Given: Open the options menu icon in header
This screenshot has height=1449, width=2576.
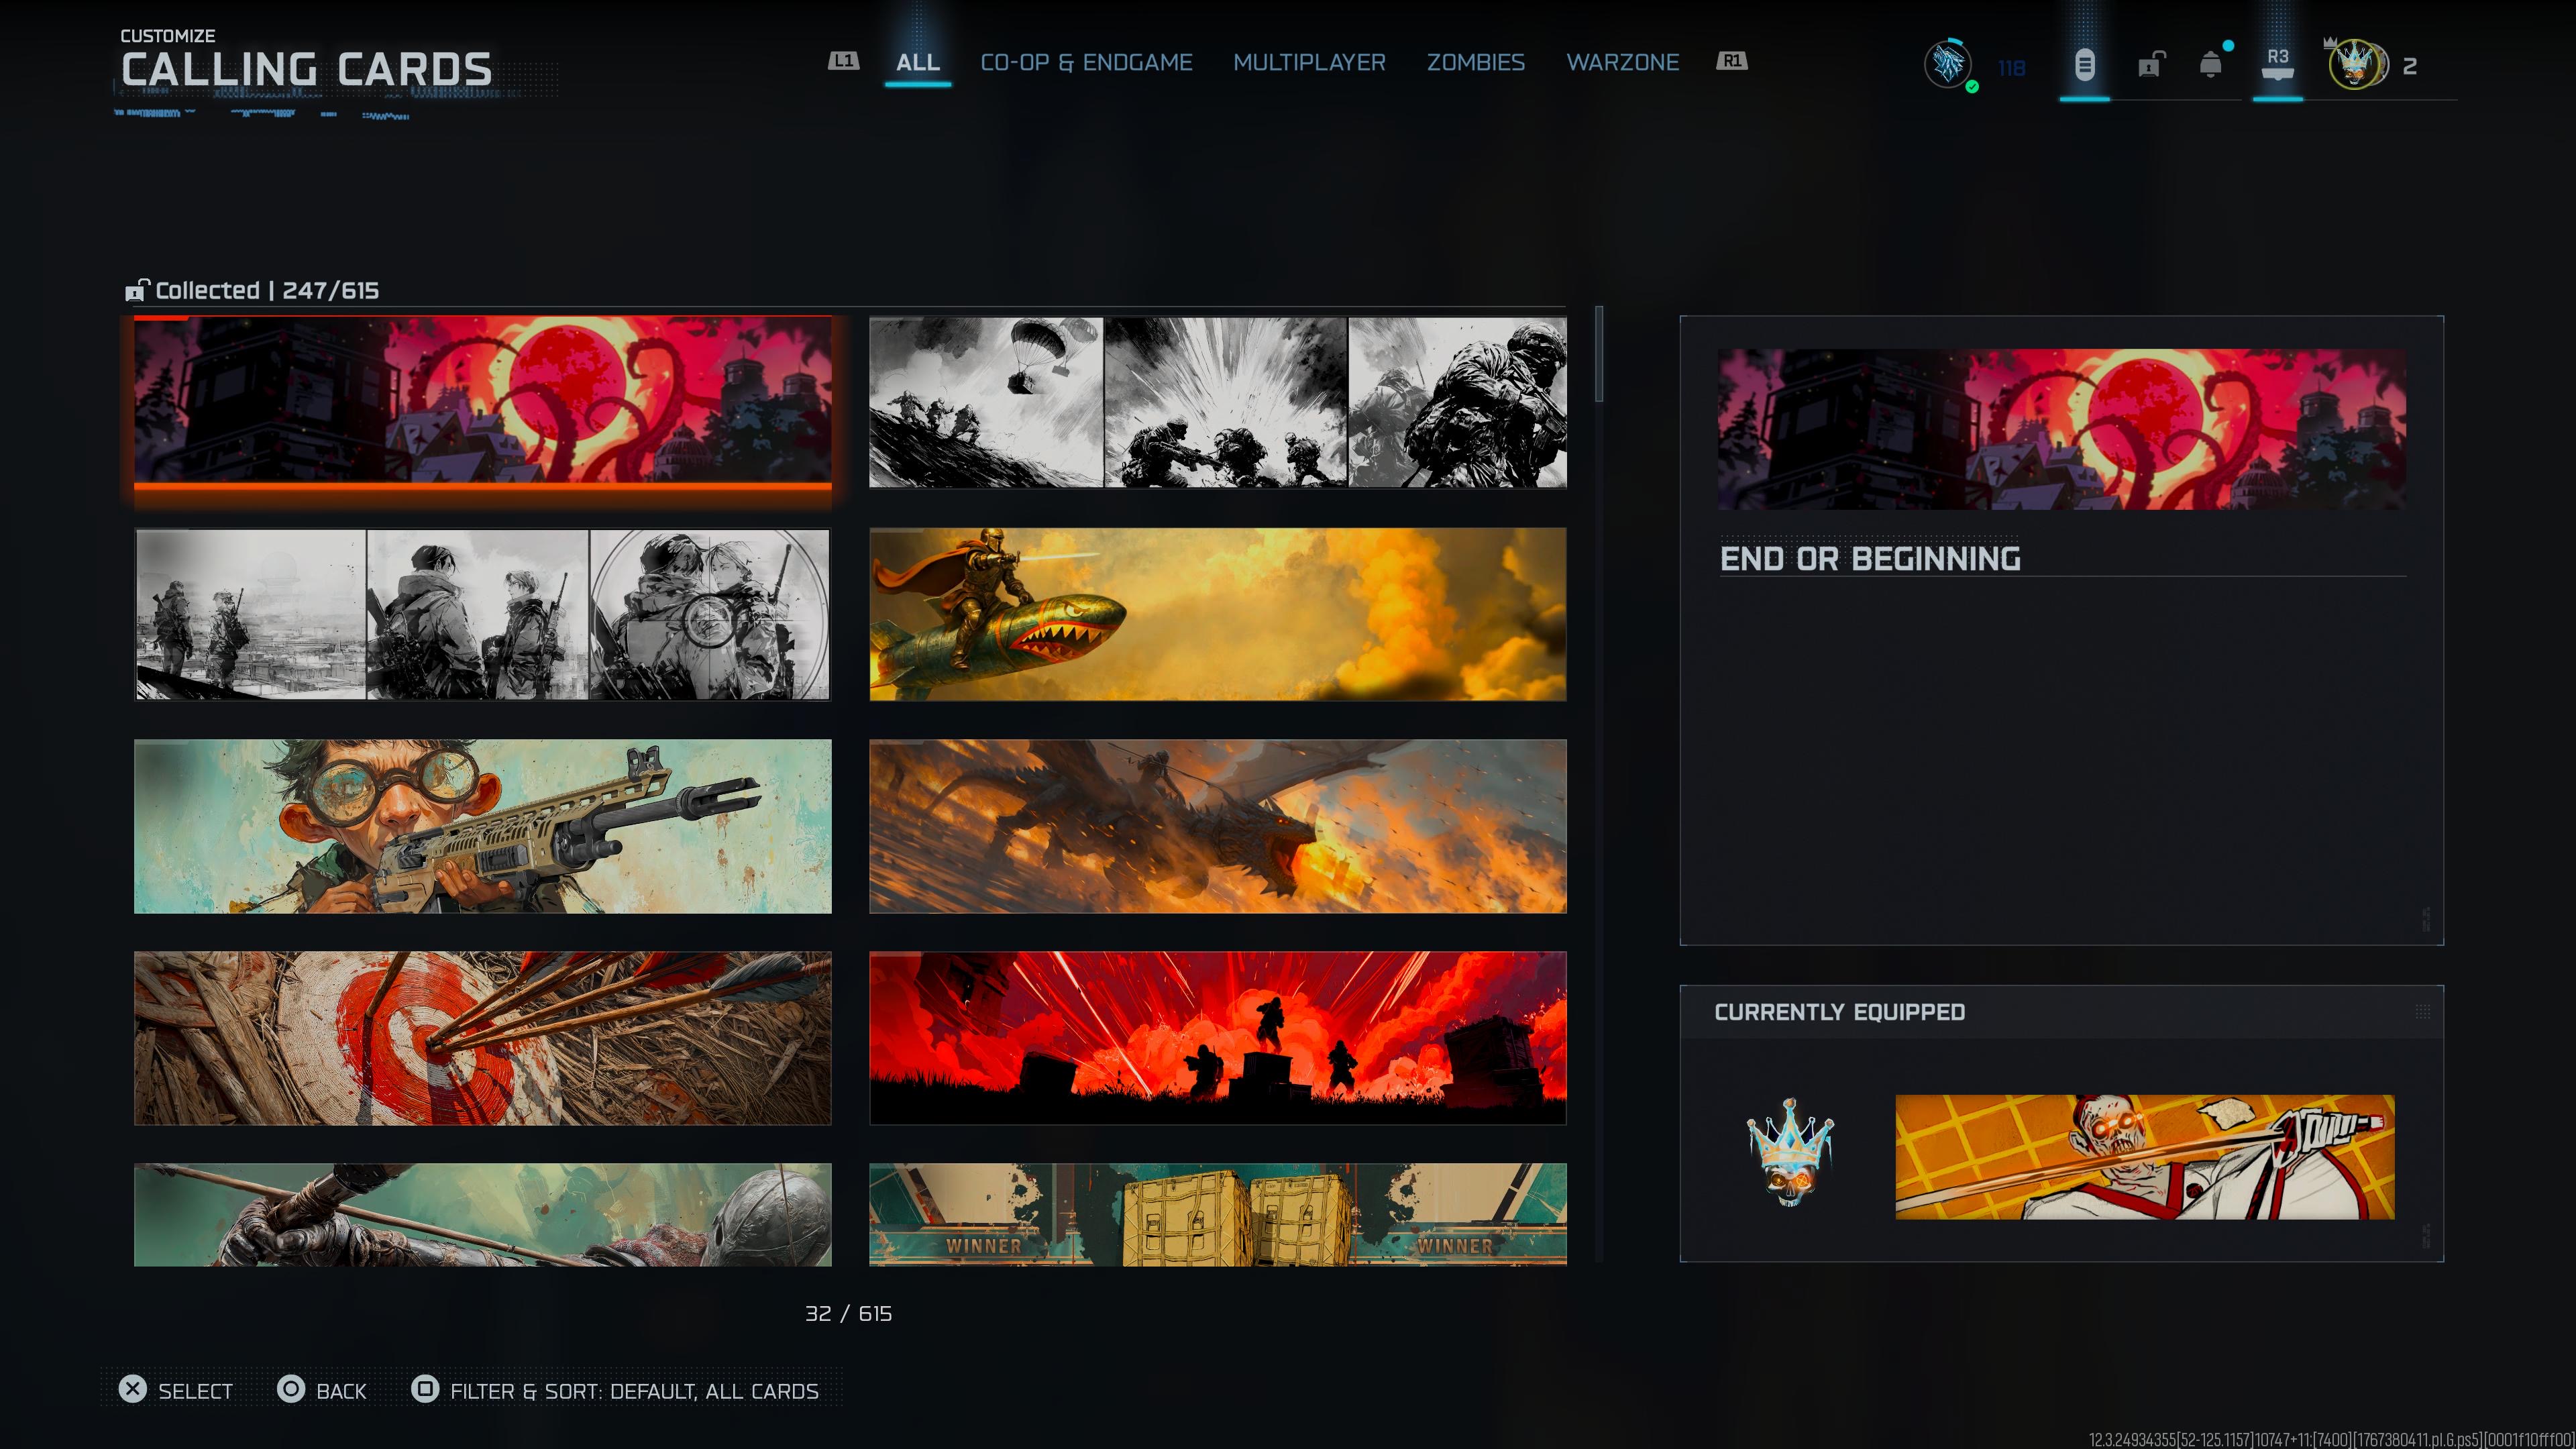Looking at the screenshot, I should [x=2084, y=66].
